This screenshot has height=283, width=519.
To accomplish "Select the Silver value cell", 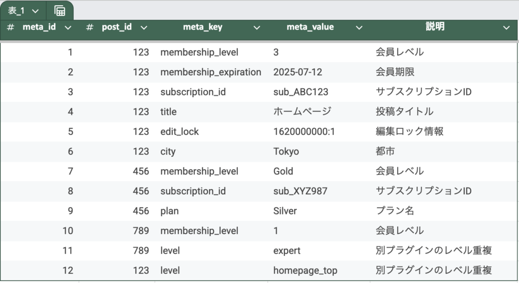I will 285,211.
